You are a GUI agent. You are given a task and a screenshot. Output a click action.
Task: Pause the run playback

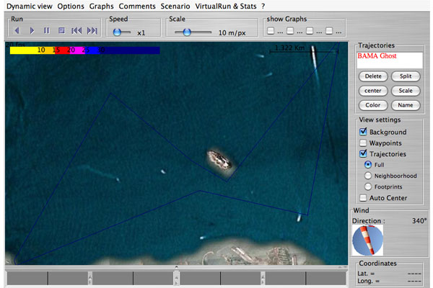point(47,30)
